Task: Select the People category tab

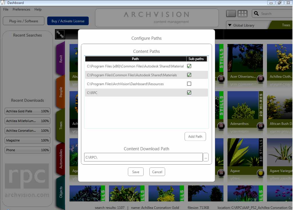Action: 61,92
